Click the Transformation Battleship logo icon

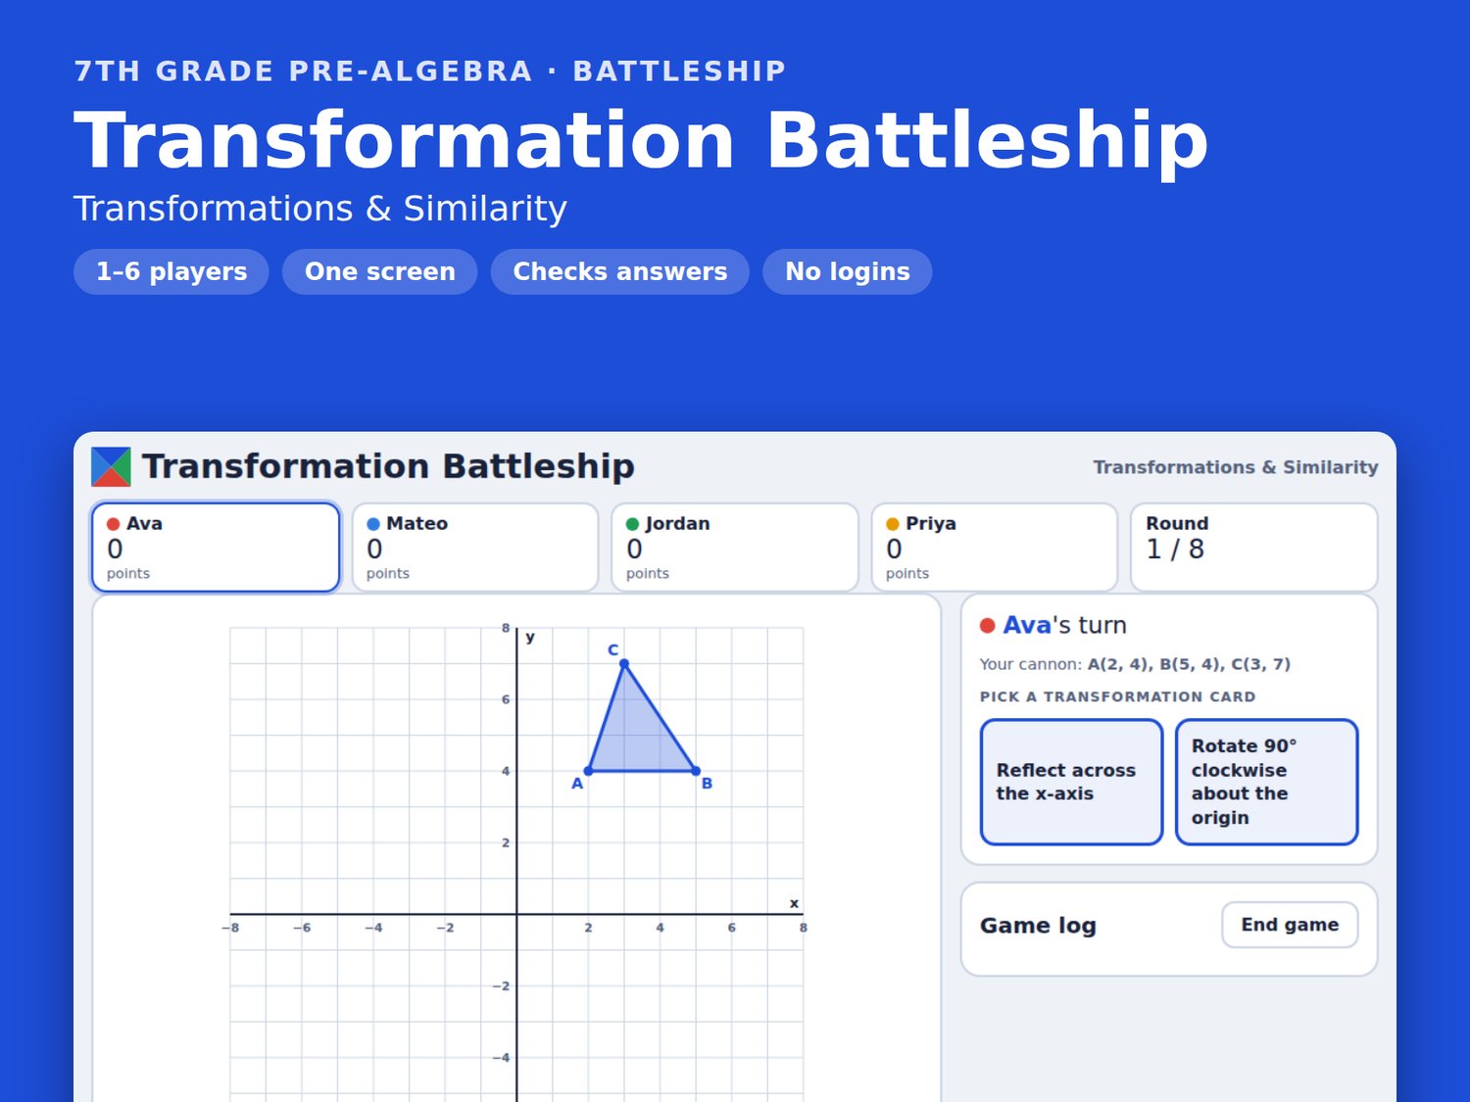click(x=111, y=467)
